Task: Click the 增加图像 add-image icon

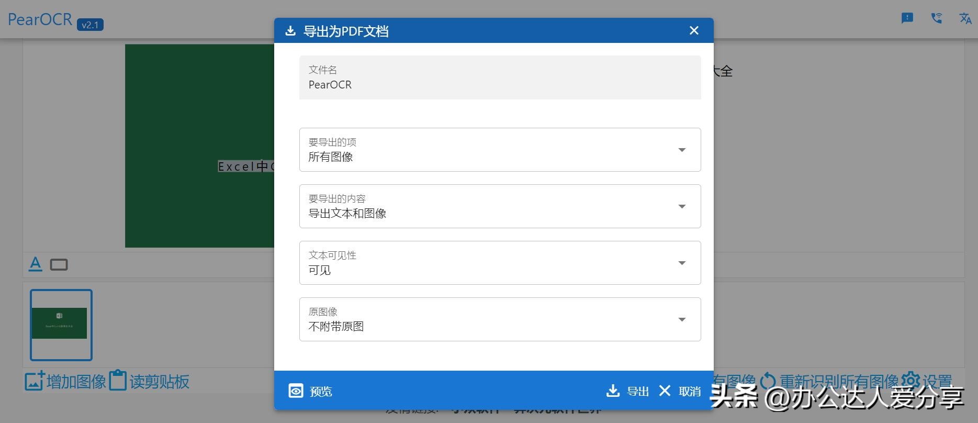Action: click(35, 381)
